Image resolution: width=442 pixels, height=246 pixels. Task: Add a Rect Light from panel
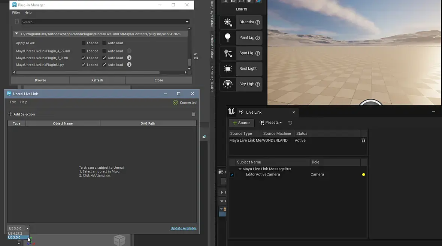point(228,69)
